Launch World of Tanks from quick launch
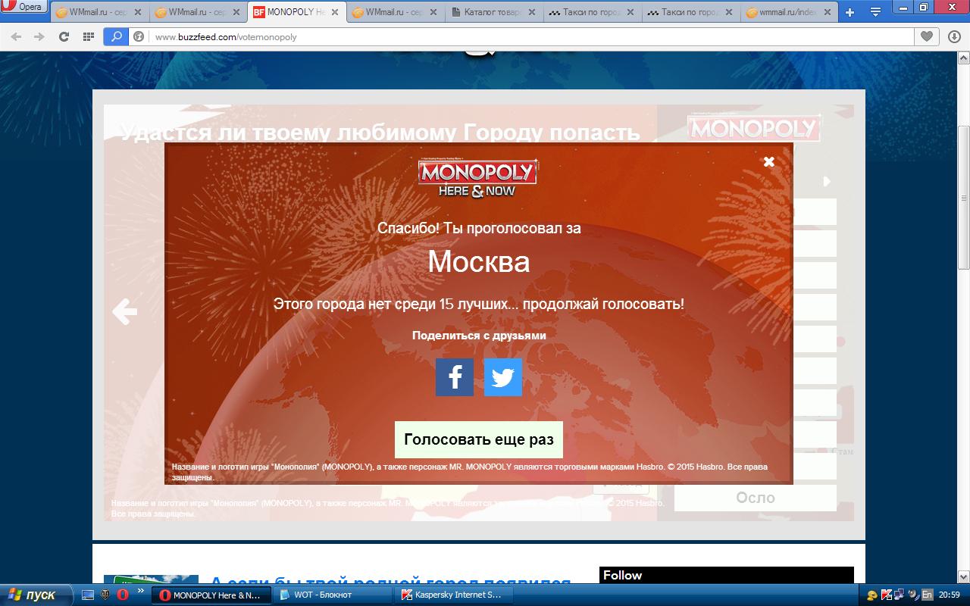The image size is (970, 606). [105, 595]
